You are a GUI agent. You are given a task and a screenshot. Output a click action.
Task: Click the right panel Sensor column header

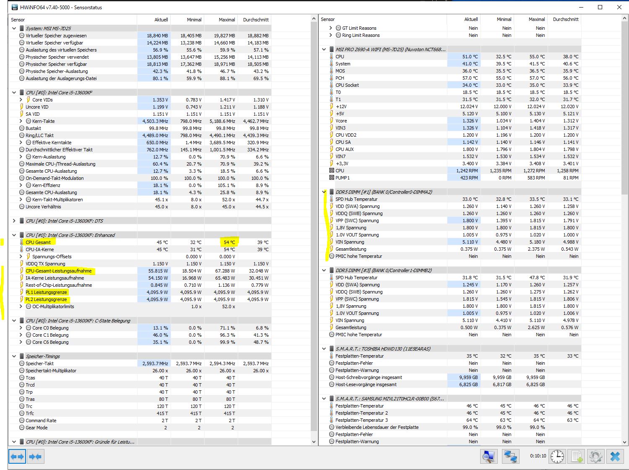click(382, 19)
